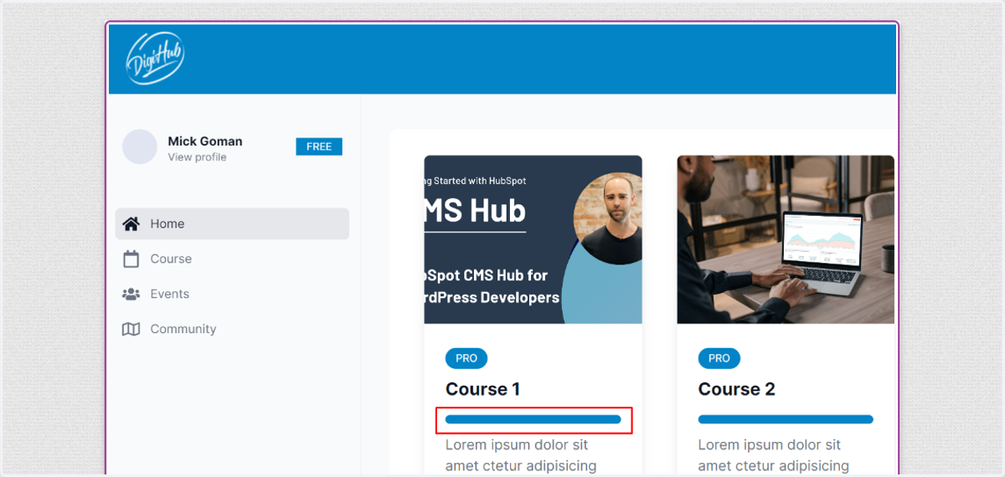Click the Course 2 progress bar
1005x477 pixels.
click(786, 419)
